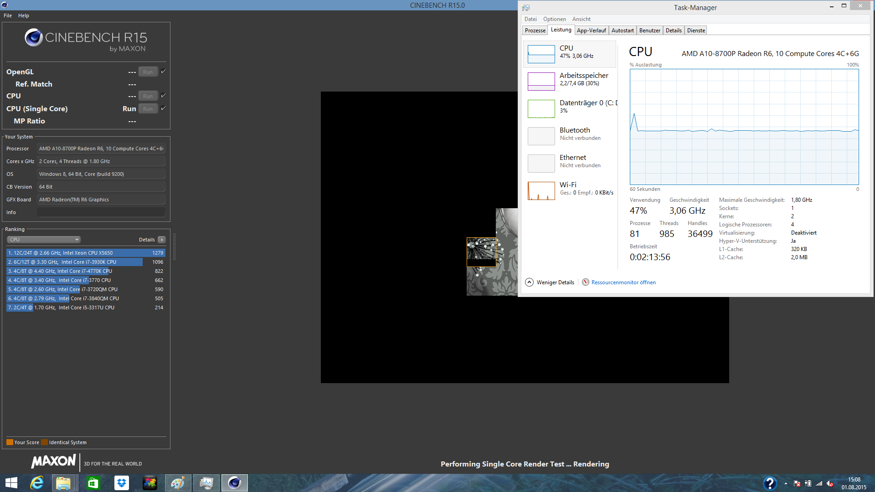The height and width of the screenshot is (492, 875).
Task: Open File Explorer from taskbar
Action: point(63,483)
